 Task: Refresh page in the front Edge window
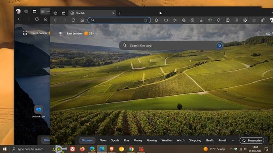click(73, 20)
